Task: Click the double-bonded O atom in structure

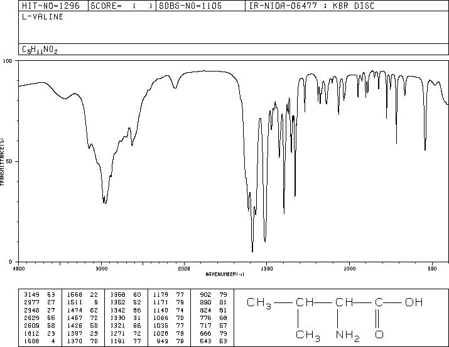Action: (379, 334)
